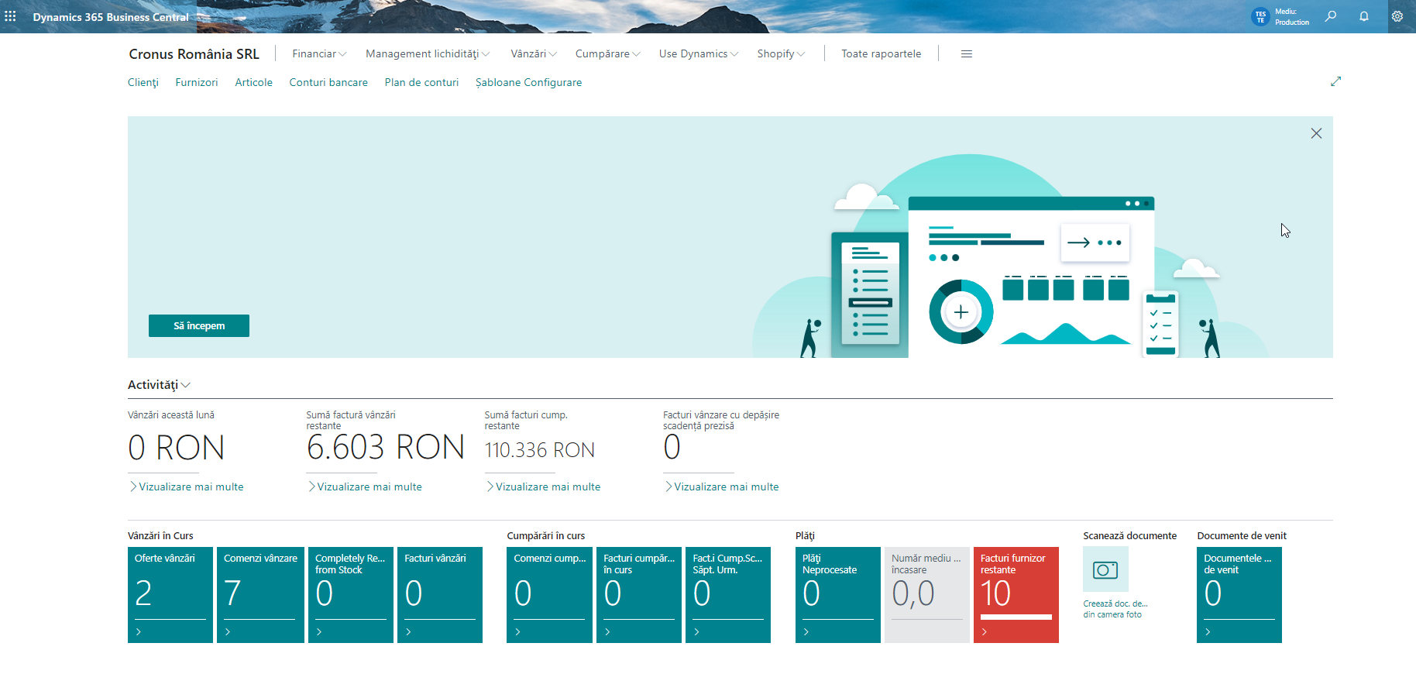Viewport: 1416px width, 674px height.
Task: Click the Să începem button
Action: click(x=199, y=326)
